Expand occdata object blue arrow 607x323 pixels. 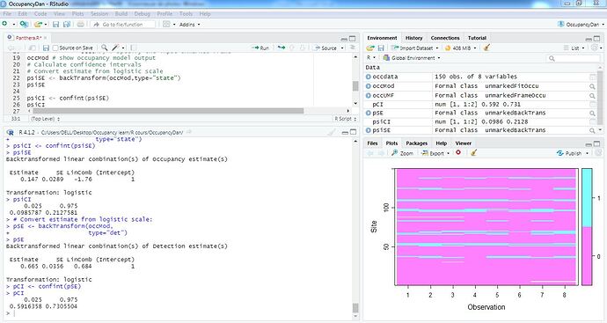tap(369, 77)
